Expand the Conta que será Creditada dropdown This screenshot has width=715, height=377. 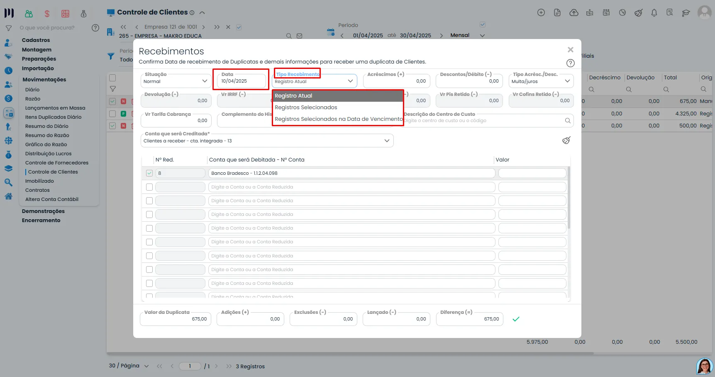pyautogui.click(x=267, y=141)
